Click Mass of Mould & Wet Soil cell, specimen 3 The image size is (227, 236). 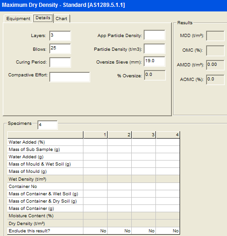[x=144, y=164]
